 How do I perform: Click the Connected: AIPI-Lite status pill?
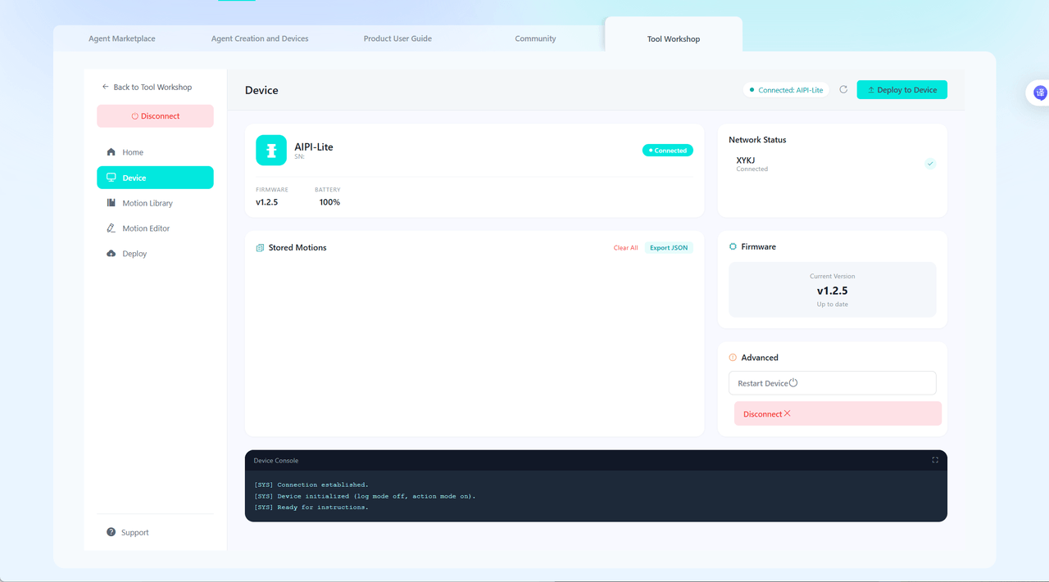click(x=787, y=90)
